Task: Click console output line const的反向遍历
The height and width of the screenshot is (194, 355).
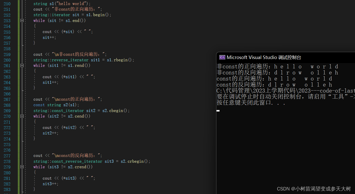Action: pos(274,85)
